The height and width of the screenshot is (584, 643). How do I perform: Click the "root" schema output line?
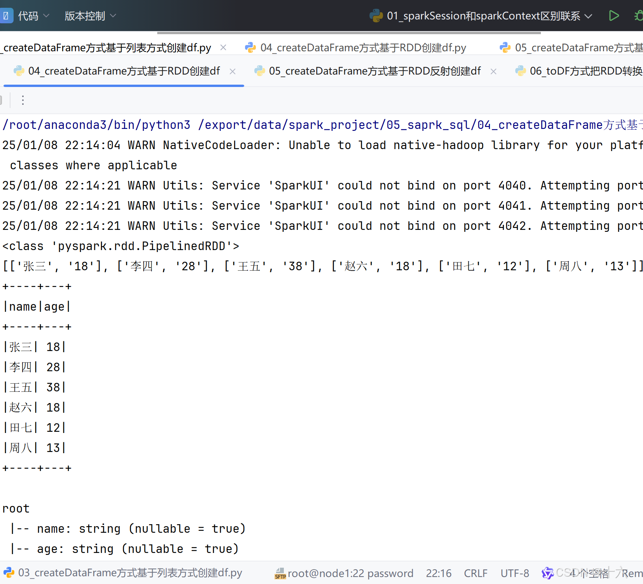coord(16,508)
